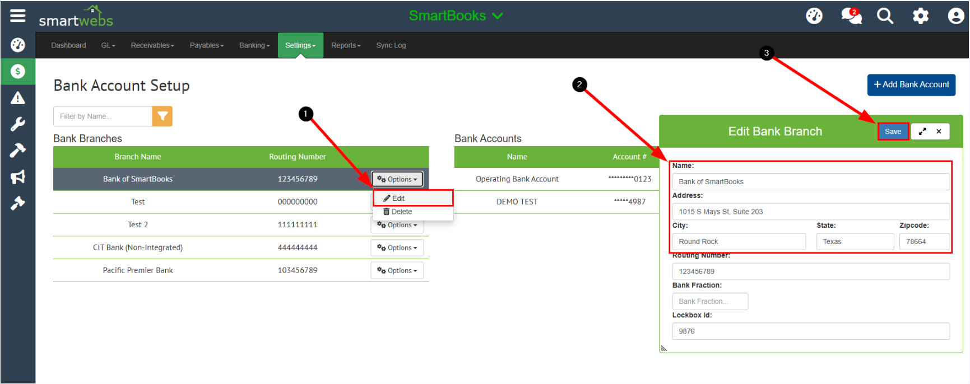Click the sidebar hammer icon
This screenshot has height=384, width=970.
pyautogui.click(x=18, y=151)
